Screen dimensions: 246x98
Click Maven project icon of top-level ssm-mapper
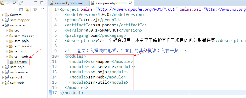pyautogui.click(x=7, y=20)
